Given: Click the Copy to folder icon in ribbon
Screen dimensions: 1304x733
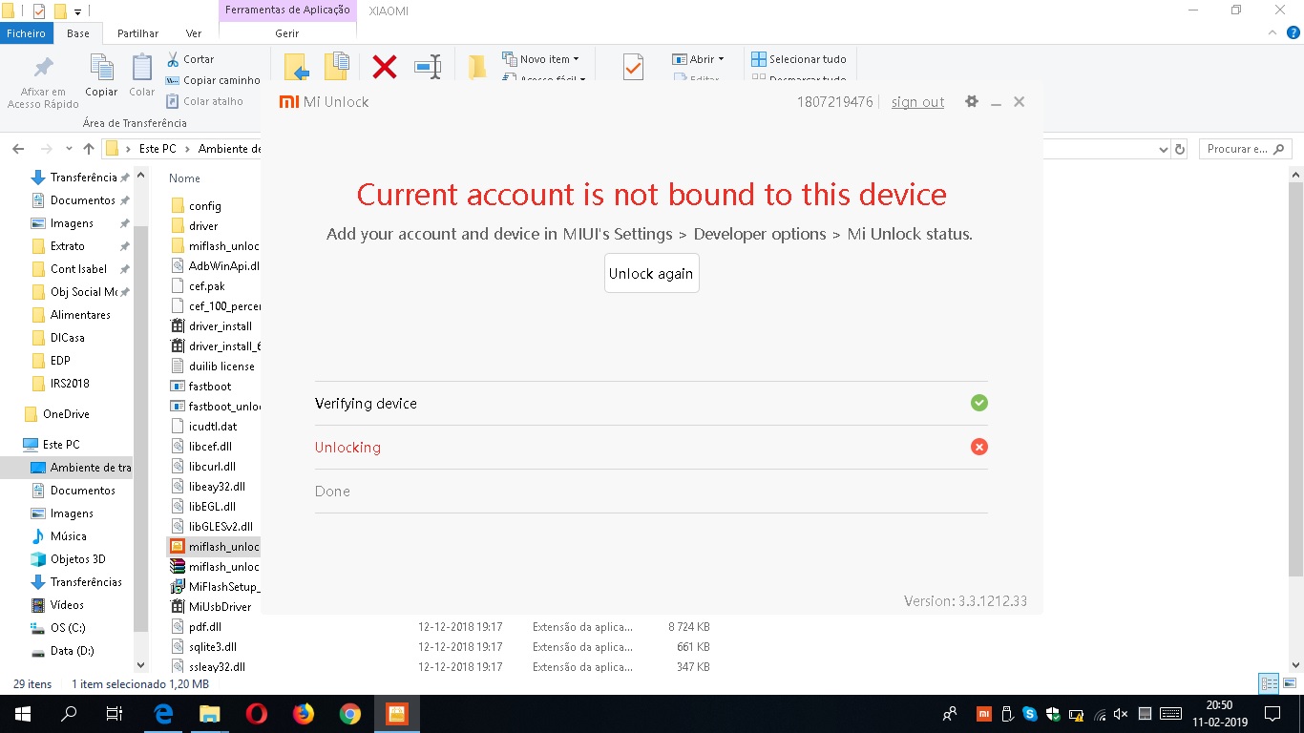Looking at the screenshot, I should pos(336,68).
